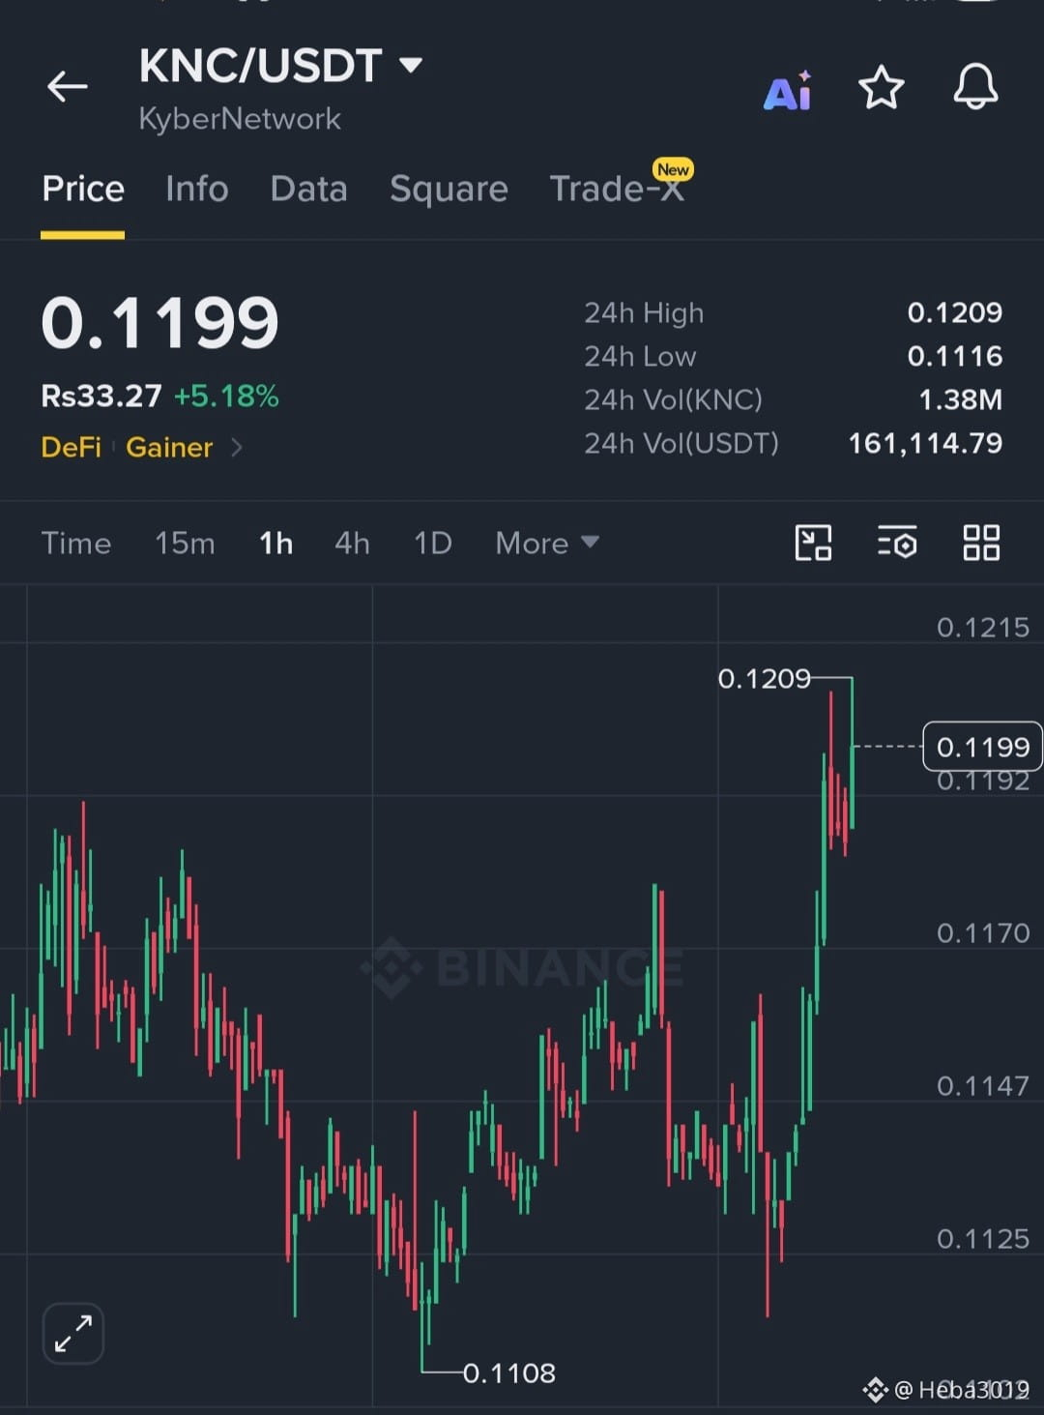Select the 15m chart interval

[x=185, y=544]
